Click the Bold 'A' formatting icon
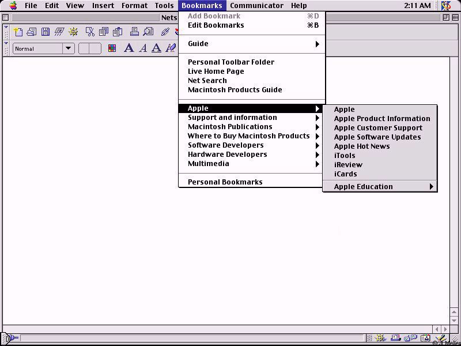The image size is (461, 346). 129,48
